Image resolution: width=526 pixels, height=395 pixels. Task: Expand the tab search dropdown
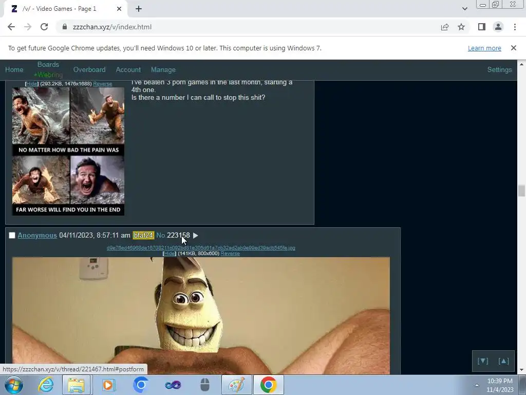click(464, 9)
